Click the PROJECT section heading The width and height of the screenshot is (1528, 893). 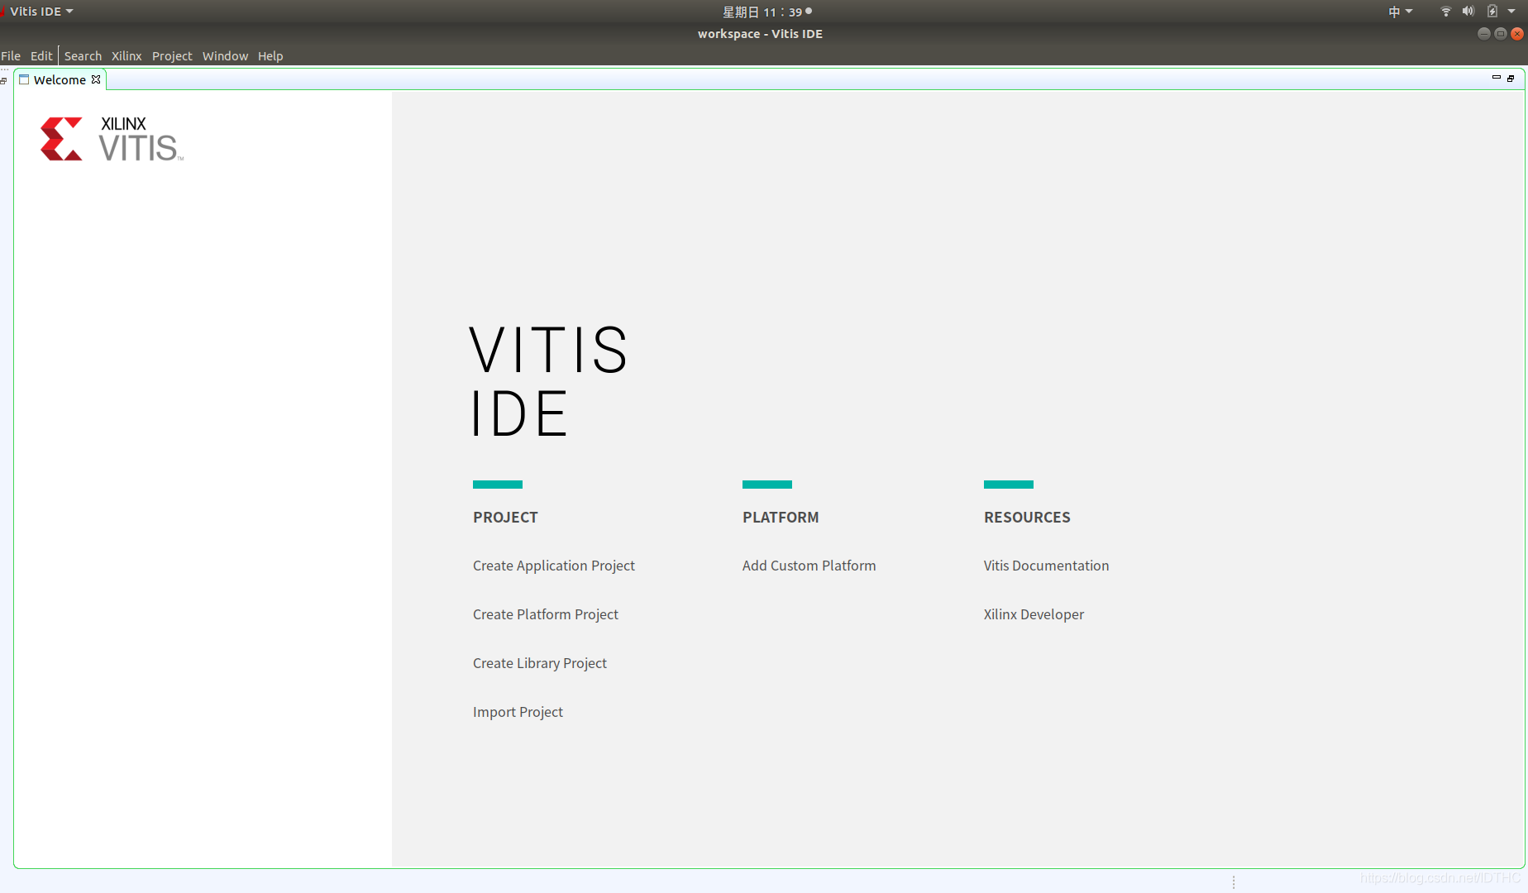point(505,518)
